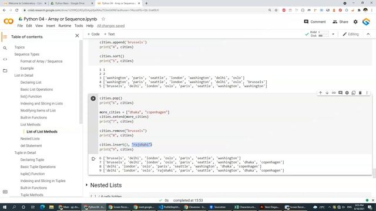Image resolution: width=376 pixels, height=211 pixels.
Task: Select List of List Methods entry
Action: coord(42,131)
